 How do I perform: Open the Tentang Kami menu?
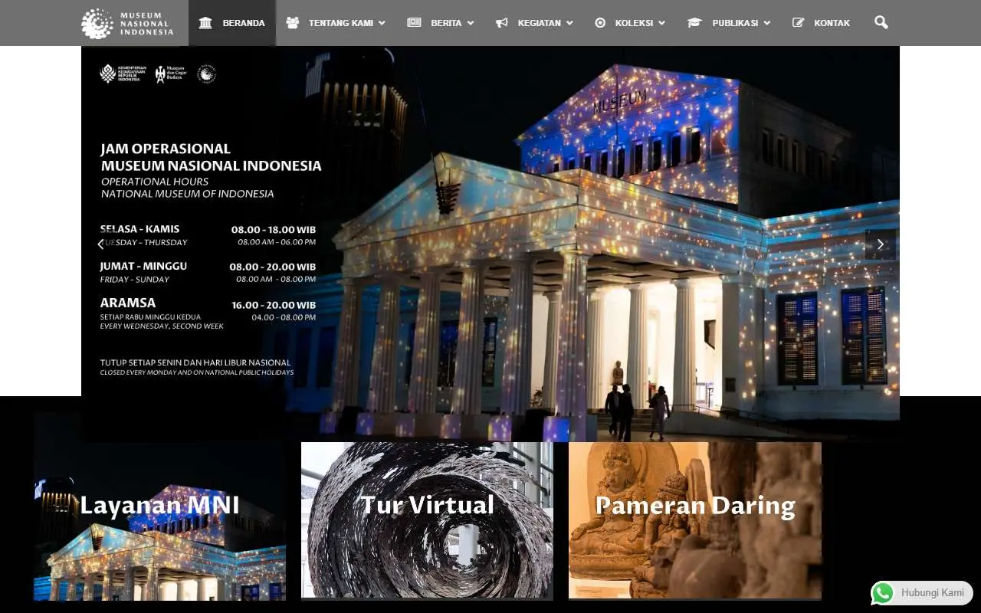point(336,23)
